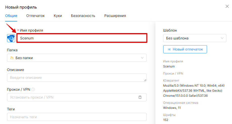This screenshot has height=124, width=232.
Task: Open the Расширения tab
Action: 115,16
